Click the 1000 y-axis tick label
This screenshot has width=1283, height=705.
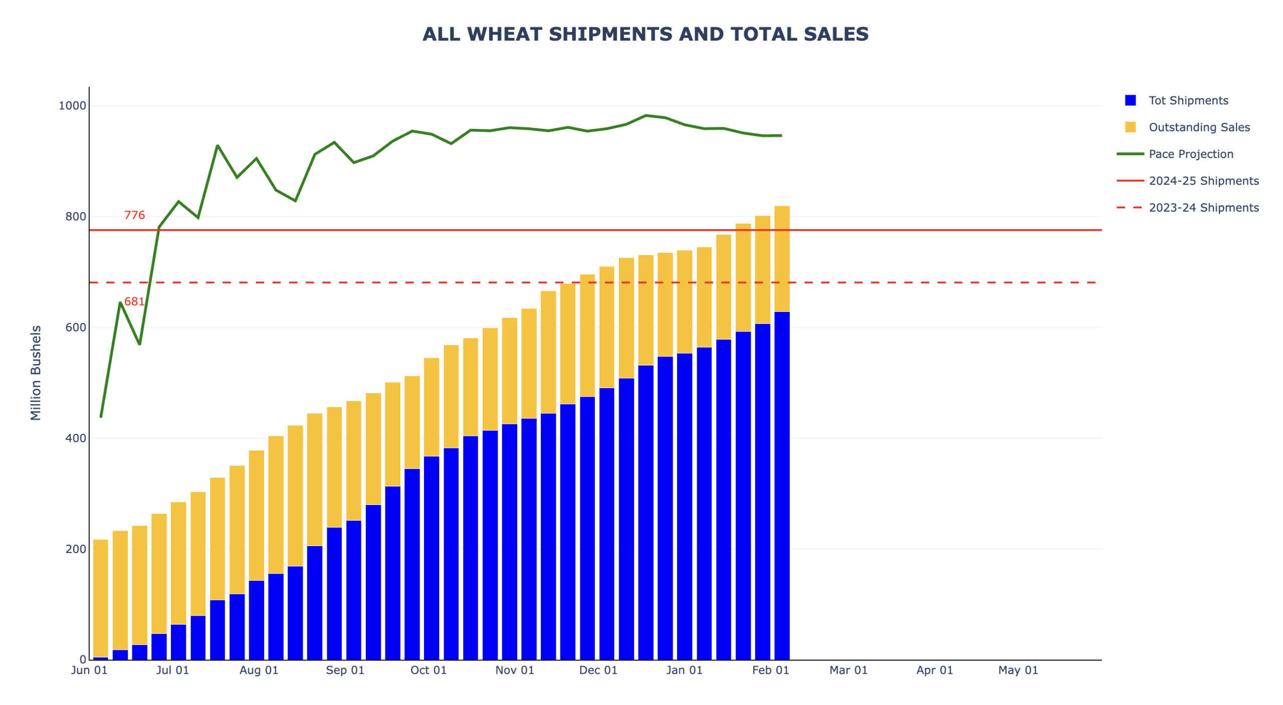72,106
